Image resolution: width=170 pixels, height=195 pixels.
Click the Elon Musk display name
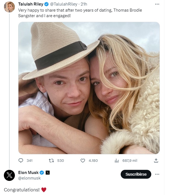click(x=28, y=173)
